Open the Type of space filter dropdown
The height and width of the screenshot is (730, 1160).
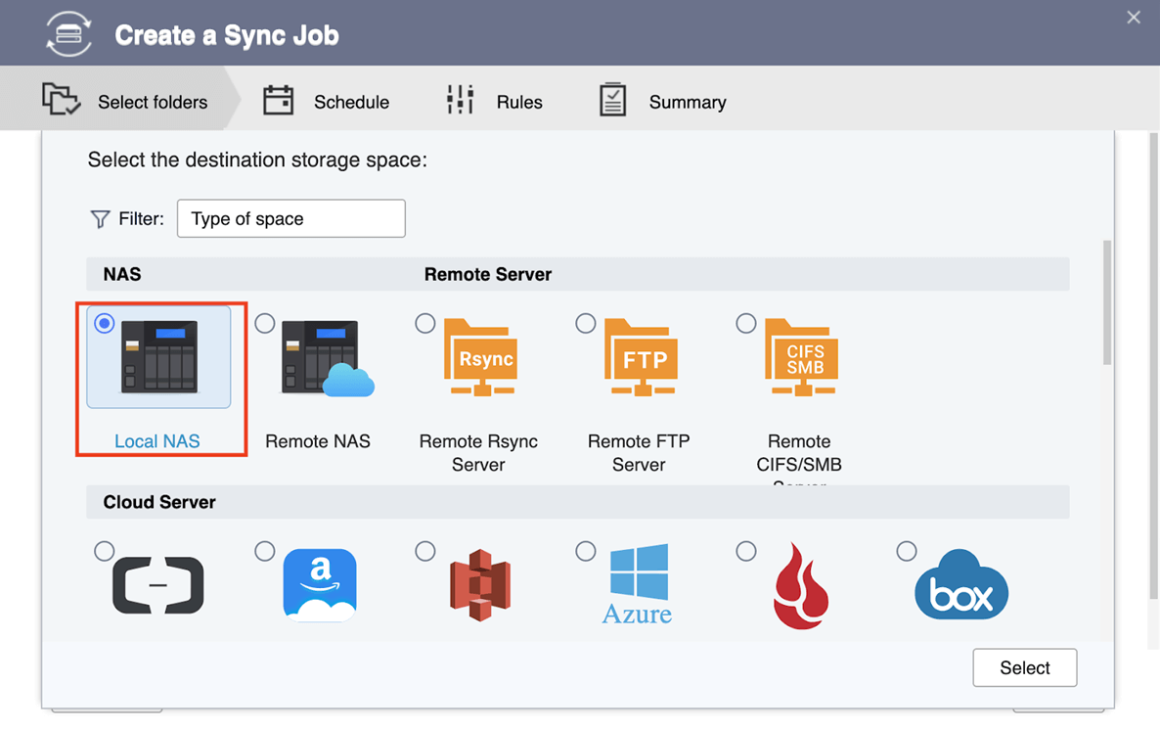tap(290, 218)
